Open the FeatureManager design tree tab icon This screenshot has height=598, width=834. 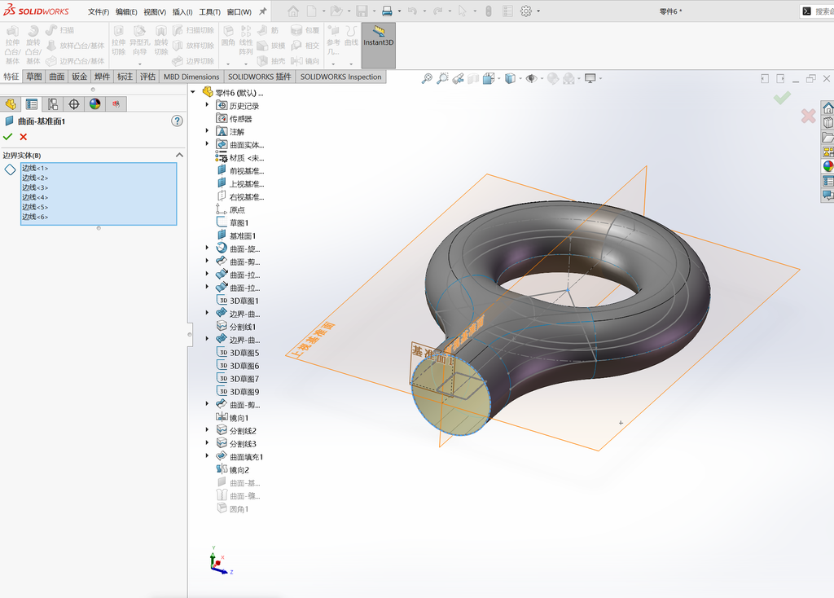(11, 104)
